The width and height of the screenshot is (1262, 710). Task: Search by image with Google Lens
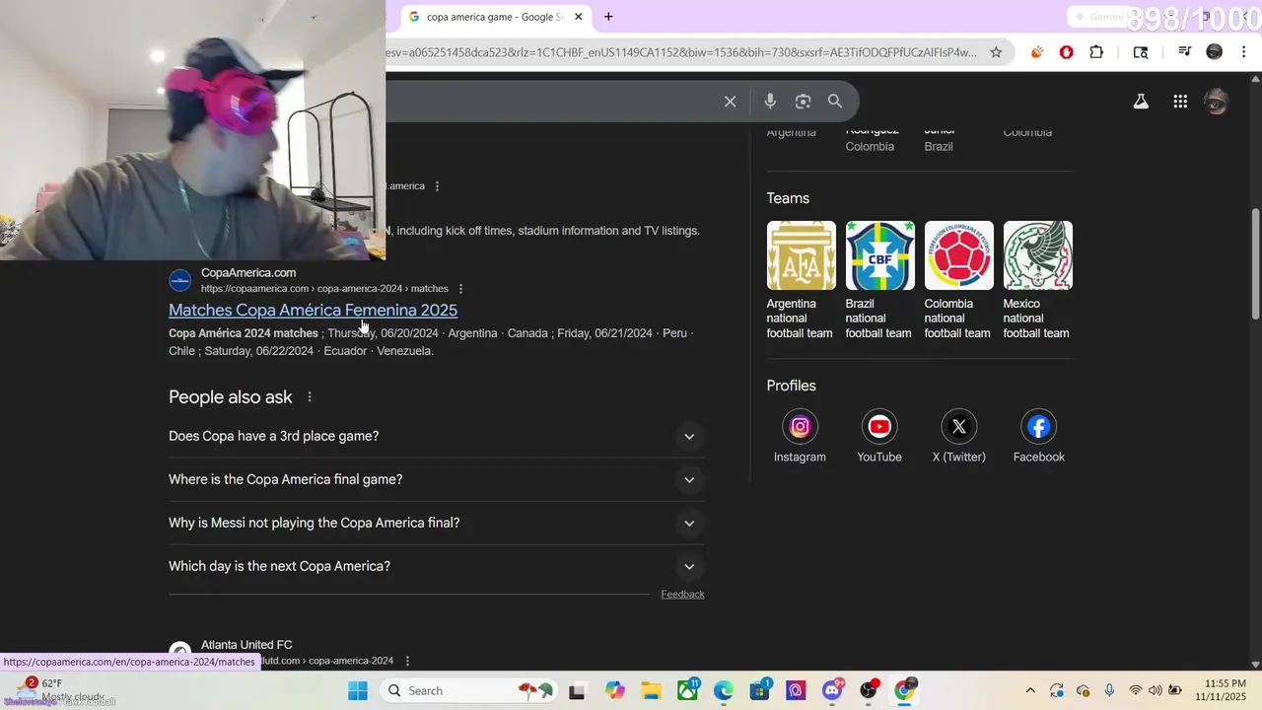click(x=803, y=101)
